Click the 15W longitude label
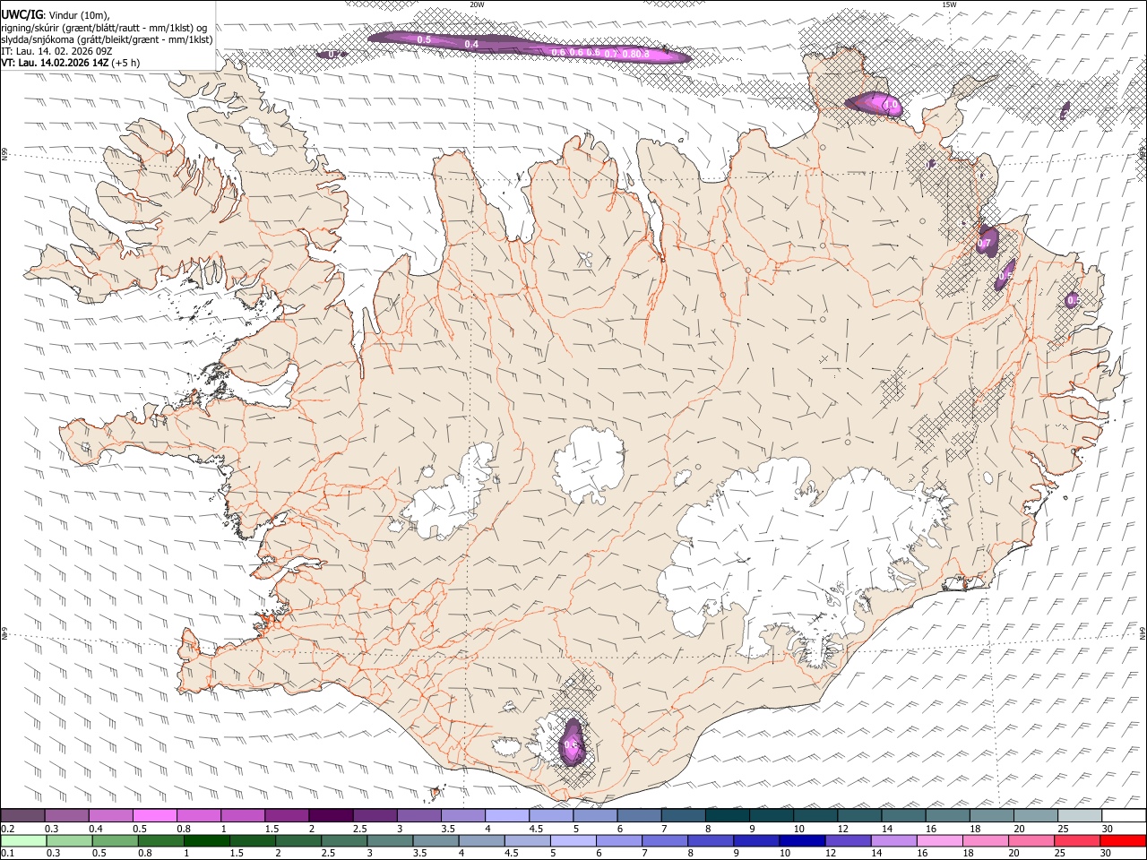Image resolution: width=1147 pixels, height=860 pixels. point(949,4)
